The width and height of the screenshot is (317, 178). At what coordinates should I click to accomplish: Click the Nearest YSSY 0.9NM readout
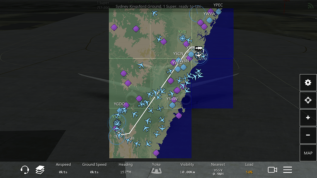coord(218,169)
